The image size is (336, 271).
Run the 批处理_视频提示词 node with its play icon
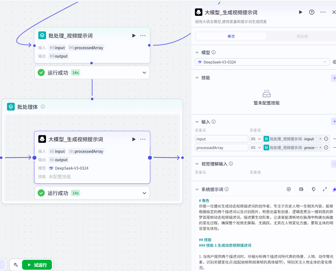coord(134,35)
